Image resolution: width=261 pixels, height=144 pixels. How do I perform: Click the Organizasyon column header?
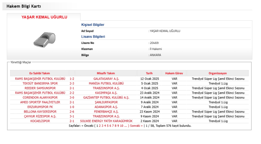click(x=218, y=73)
